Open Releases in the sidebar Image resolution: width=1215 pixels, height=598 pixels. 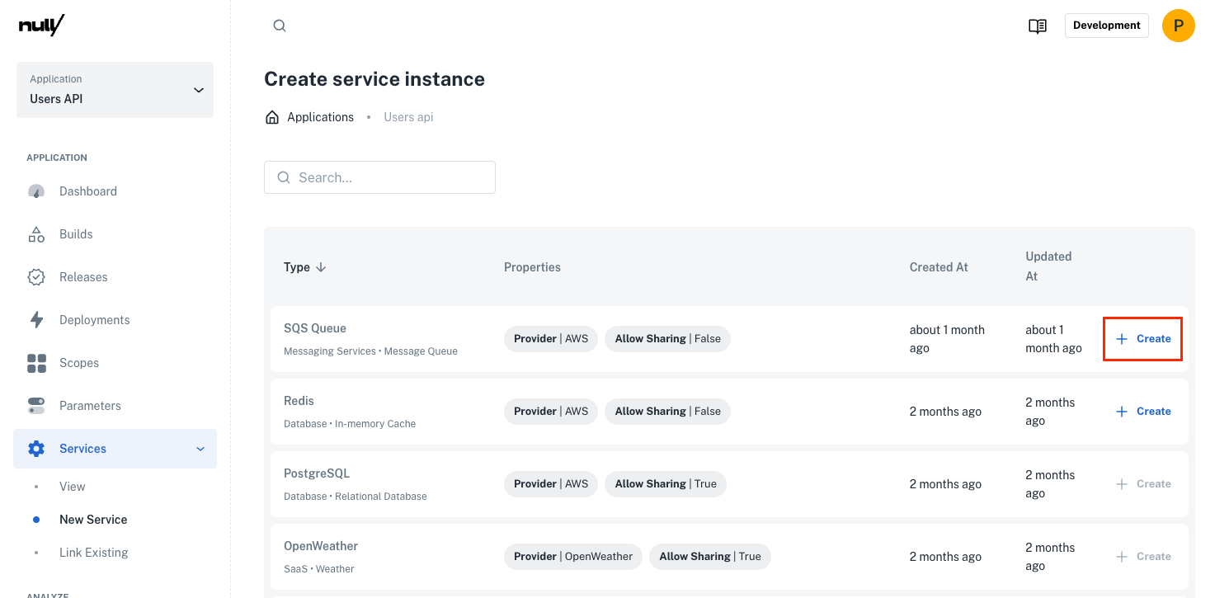(83, 277)
